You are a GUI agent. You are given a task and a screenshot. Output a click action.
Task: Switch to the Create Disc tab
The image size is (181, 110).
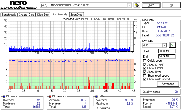pyautogui.click(x=26, y=15)
